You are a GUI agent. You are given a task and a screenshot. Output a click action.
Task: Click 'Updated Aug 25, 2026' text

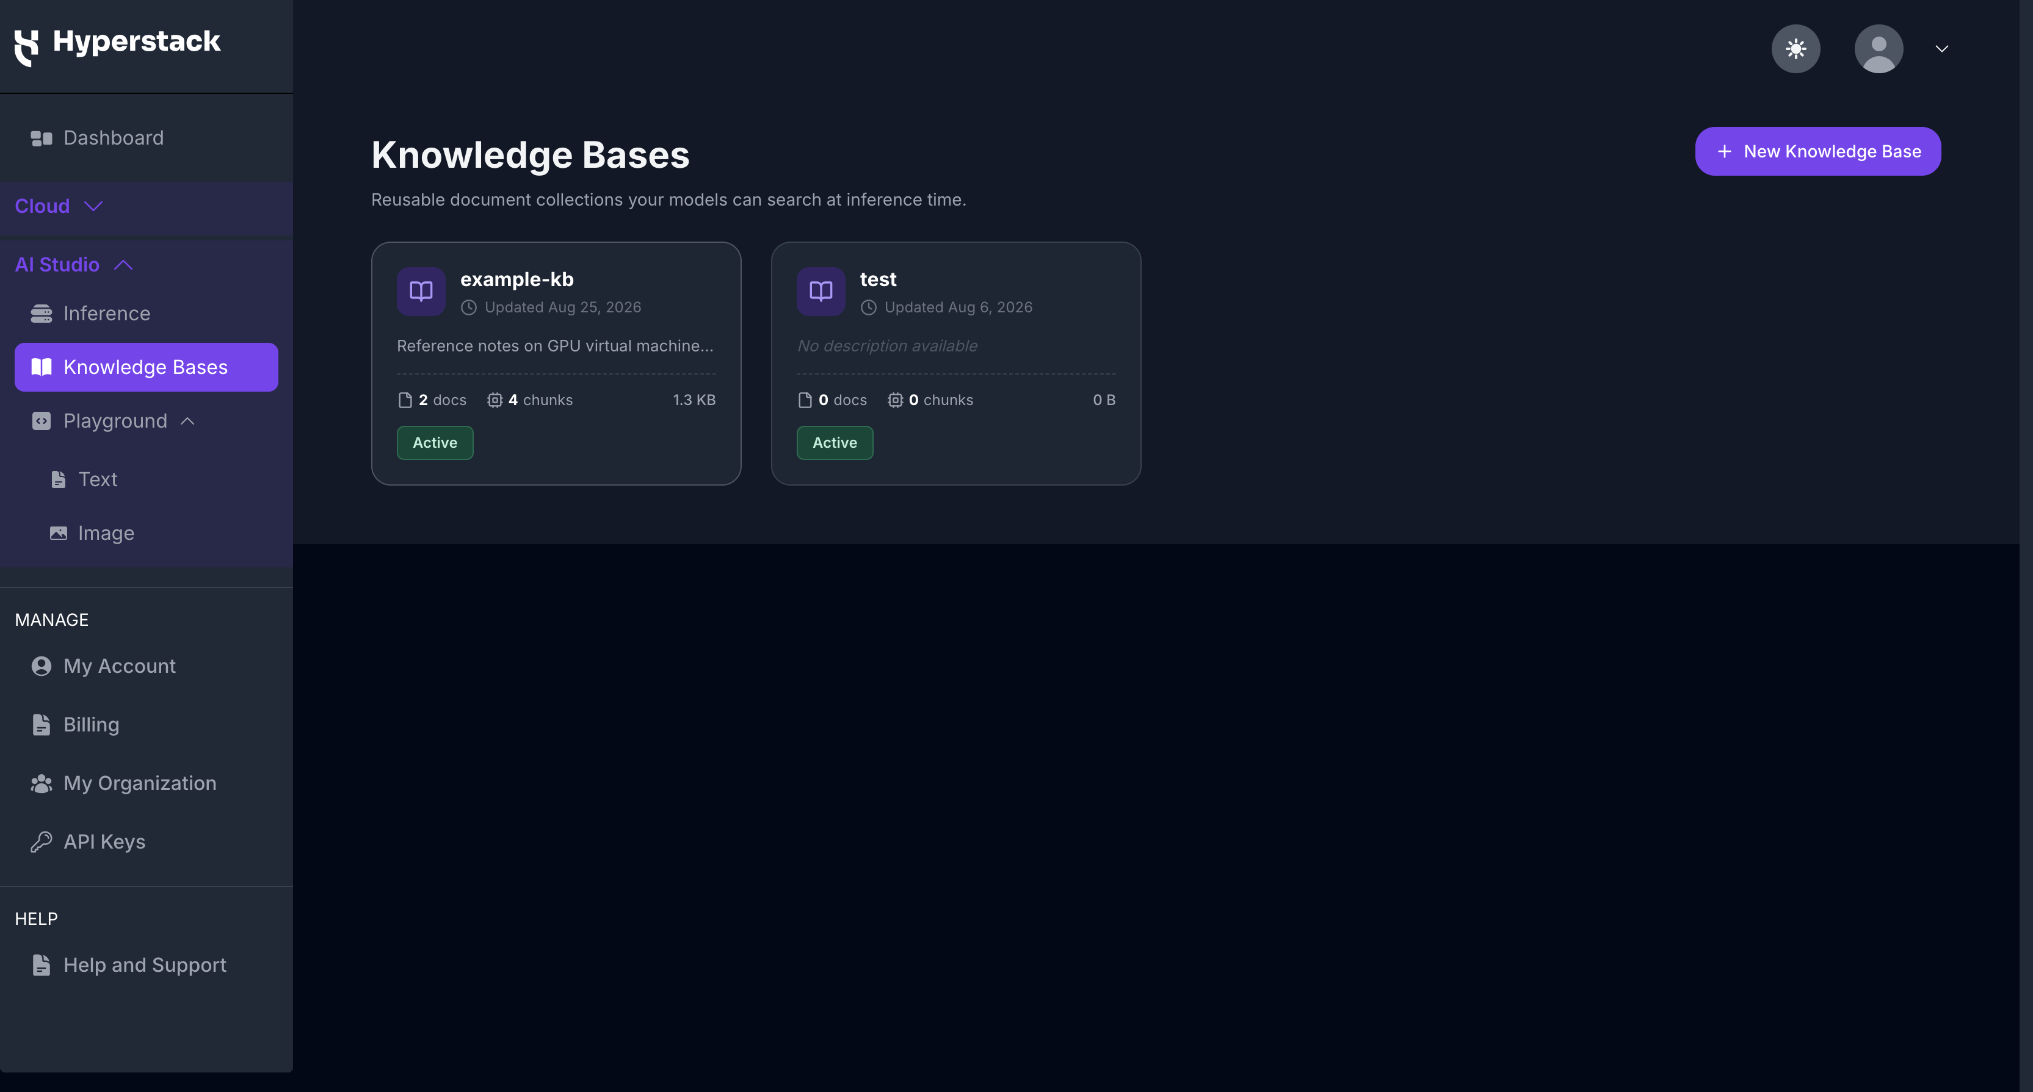563,307
